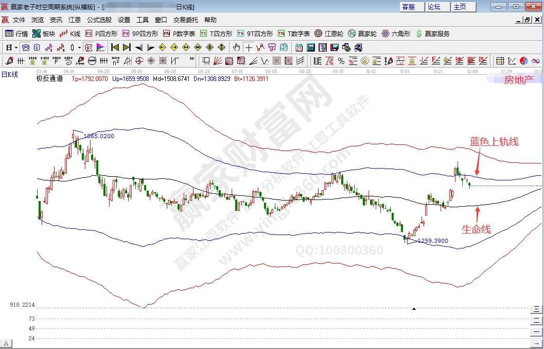Open the 赢家服务 dollar-sign service
544x349 pixels.
coord(432,34)
